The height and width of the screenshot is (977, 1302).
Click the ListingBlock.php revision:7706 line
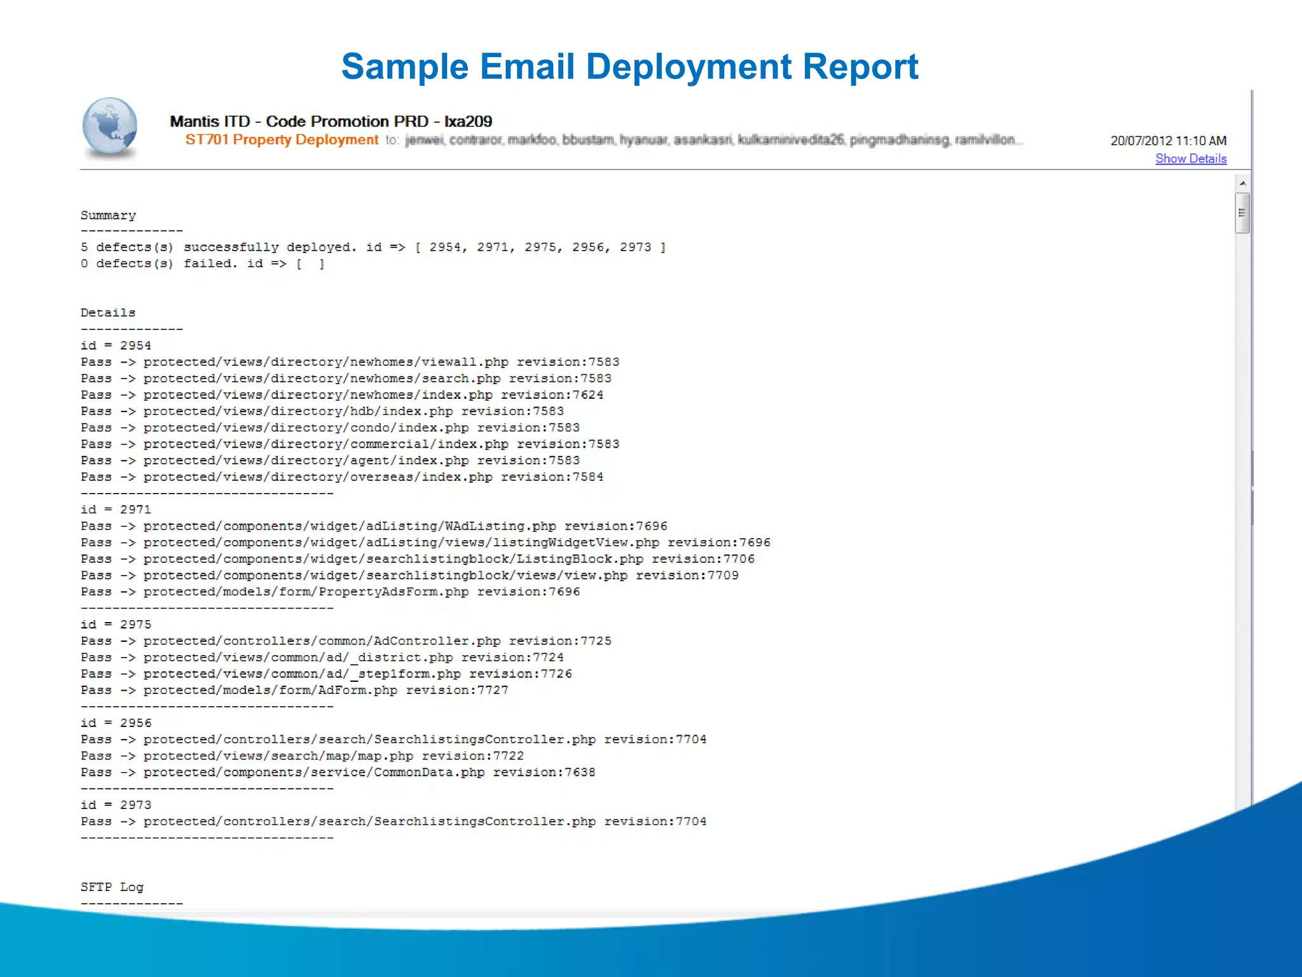[418, 559]
